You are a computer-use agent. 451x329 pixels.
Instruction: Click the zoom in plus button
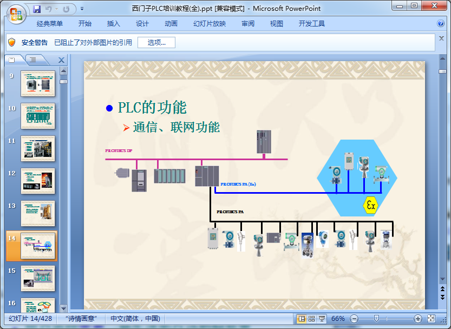click(417, 319)
